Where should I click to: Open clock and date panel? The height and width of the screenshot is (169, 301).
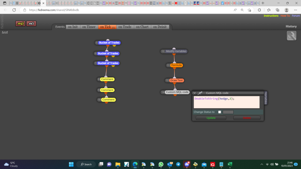tap(287, 164)
